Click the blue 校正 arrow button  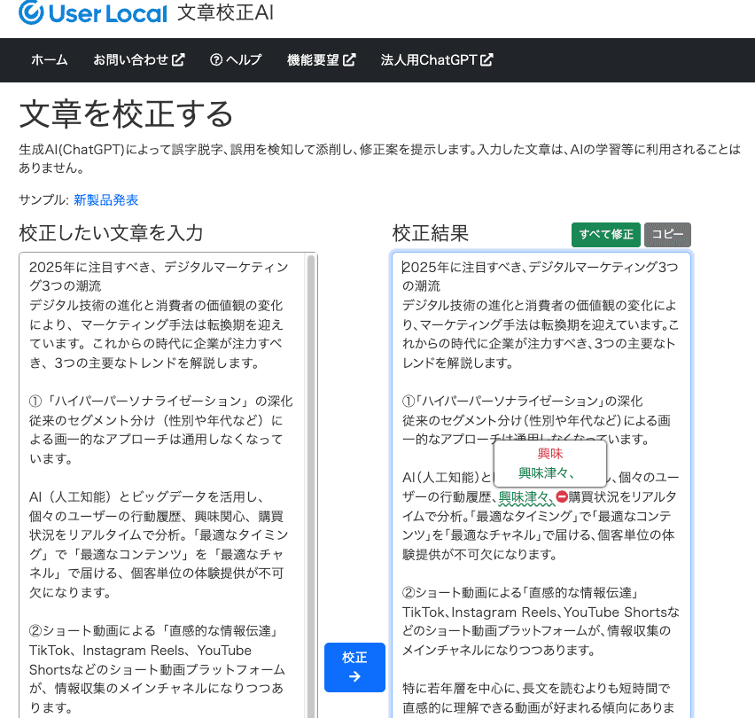point(354,667)
